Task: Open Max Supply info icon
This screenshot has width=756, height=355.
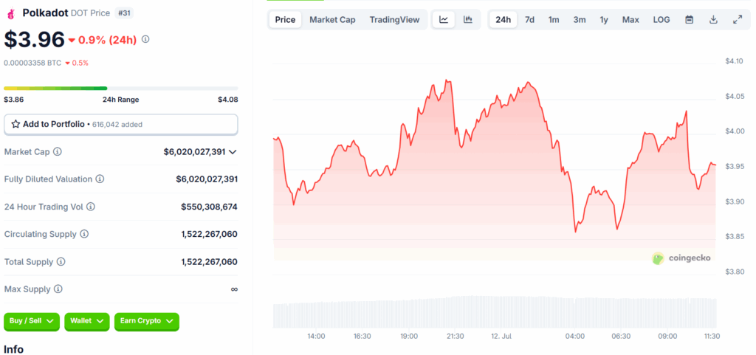Action: click(58, 289)
